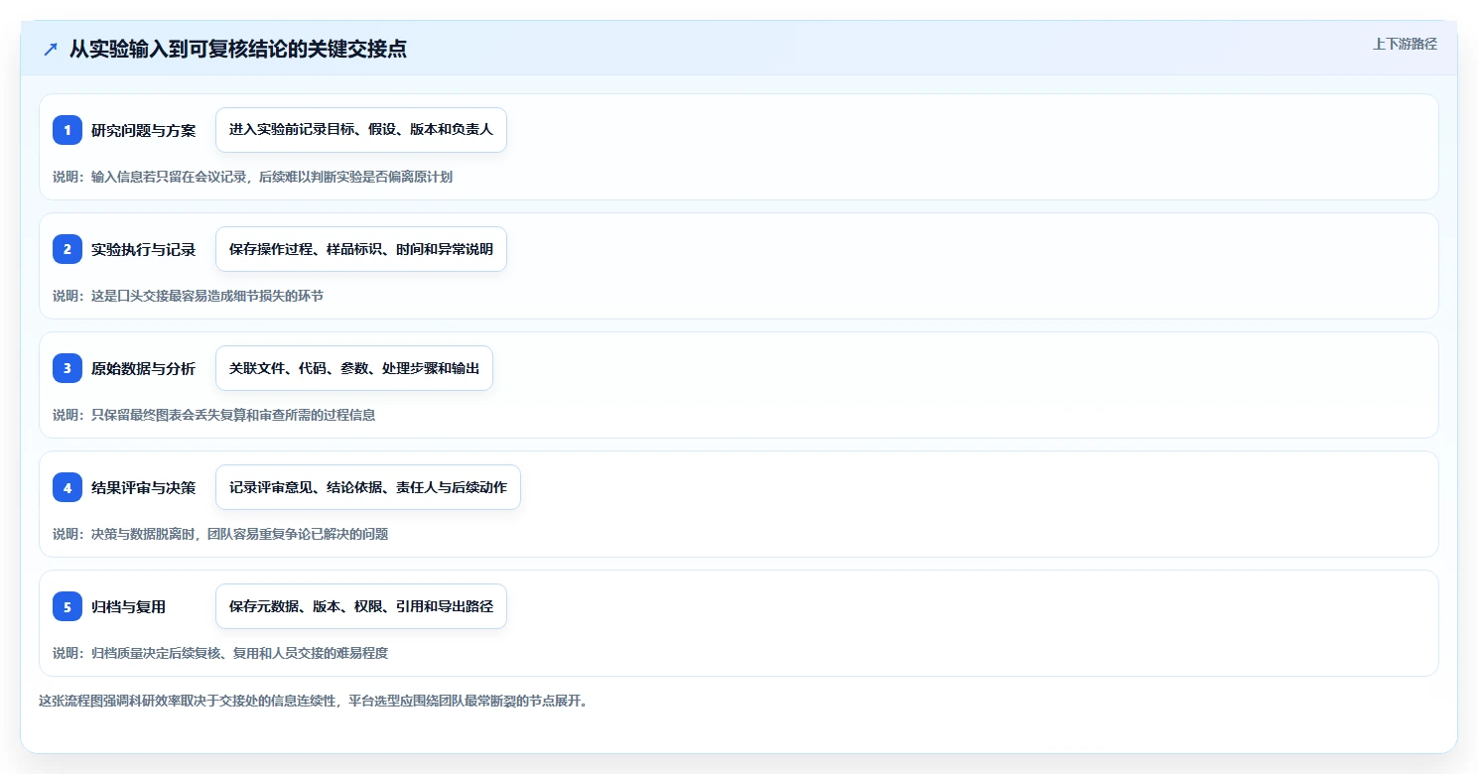This screenshot has width=1478, height=774.
Task: Click the note about 口头交接最容易造成细节损失
Action: coord(189,296)
